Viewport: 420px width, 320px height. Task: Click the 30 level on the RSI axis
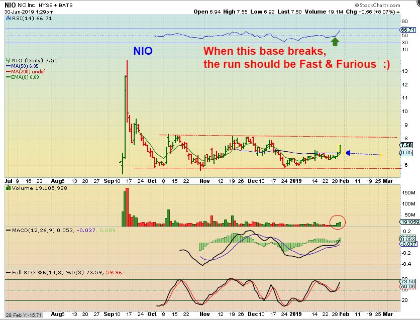[405, 43]
